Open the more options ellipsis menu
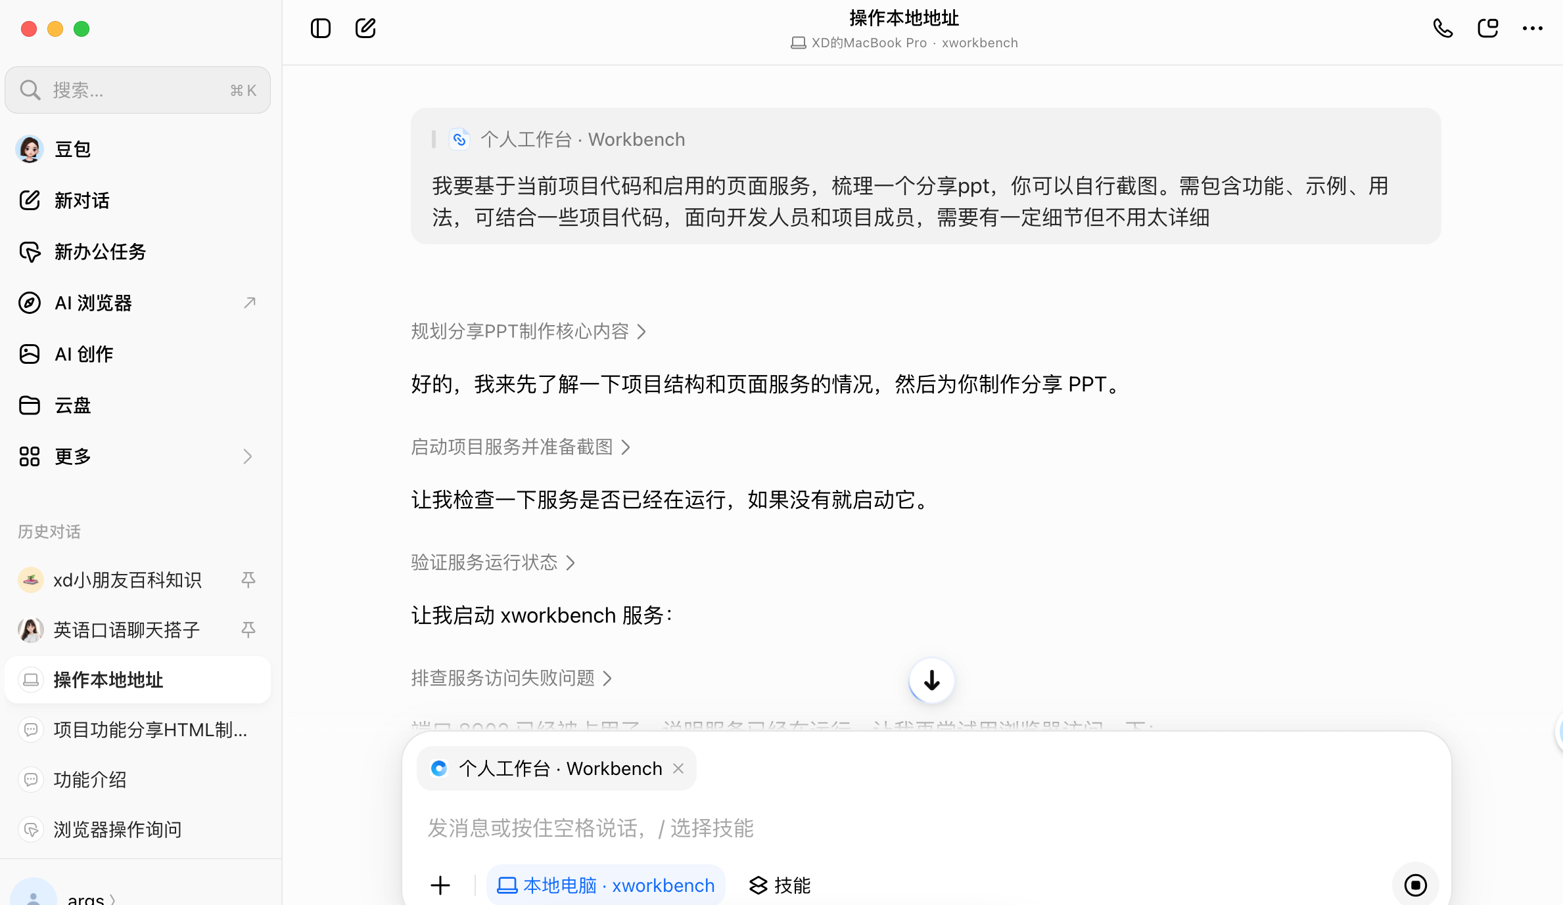Image resolution: width=1563 pixels, height=905 pixels. click(x=1532, y=28)
